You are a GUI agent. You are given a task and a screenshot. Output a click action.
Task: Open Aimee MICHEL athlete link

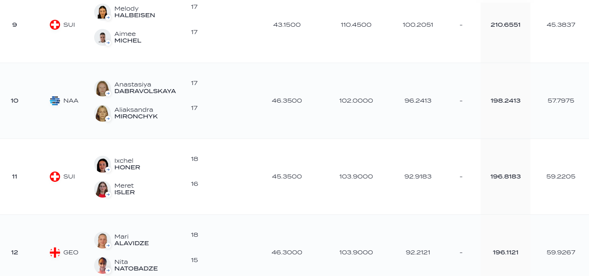click(128, 37)
